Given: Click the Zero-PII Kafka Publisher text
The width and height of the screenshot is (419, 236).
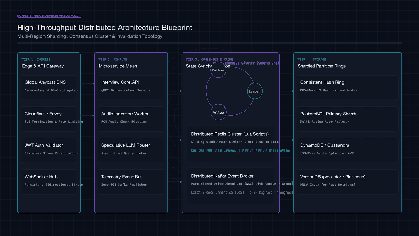Looking at the screenshot, I should pyautogui.click(x=124, y=185).
